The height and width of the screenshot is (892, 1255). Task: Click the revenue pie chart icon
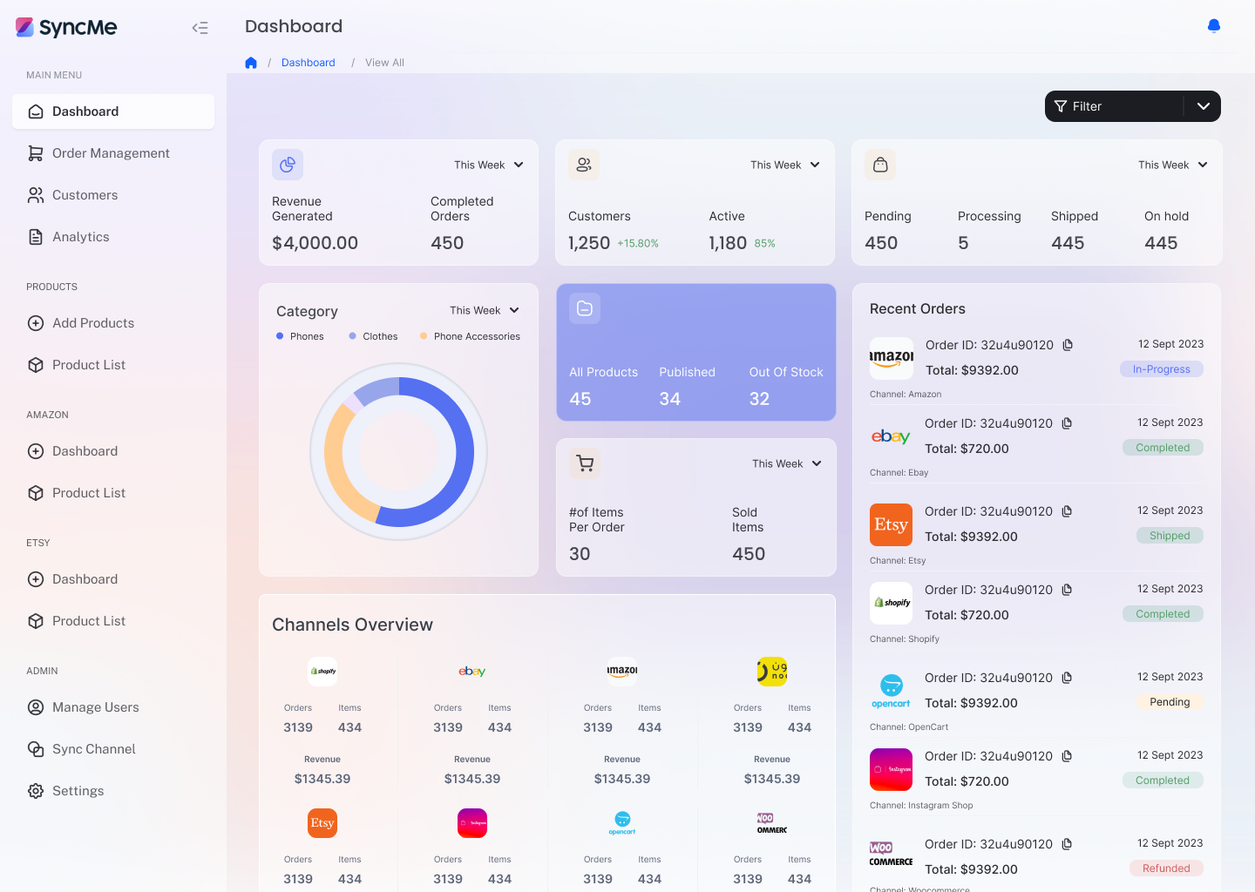coord(288,165)
